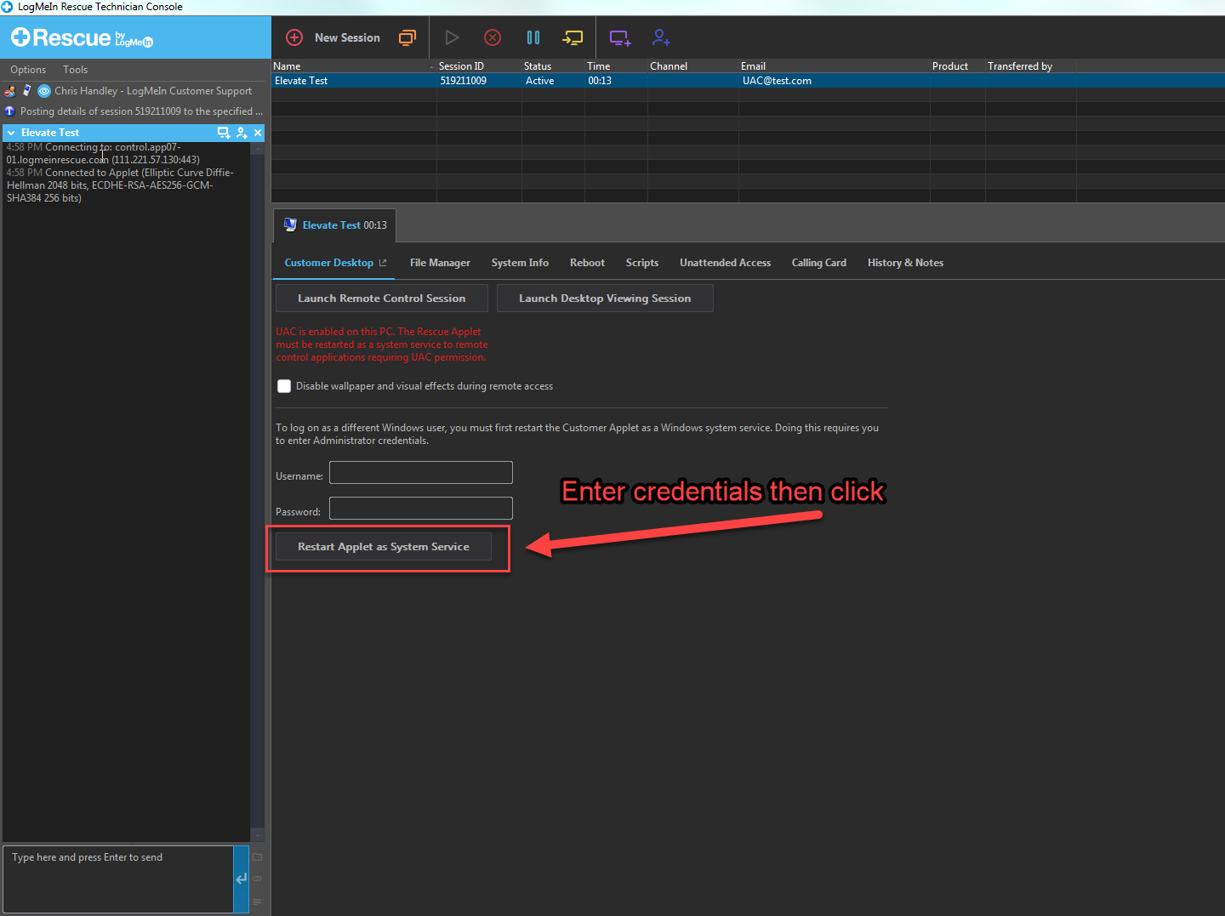Image resolution: width=1225 pixels, height=916 pixels.
Task: Open the Tools menu
Action: (x=75, y=70)
